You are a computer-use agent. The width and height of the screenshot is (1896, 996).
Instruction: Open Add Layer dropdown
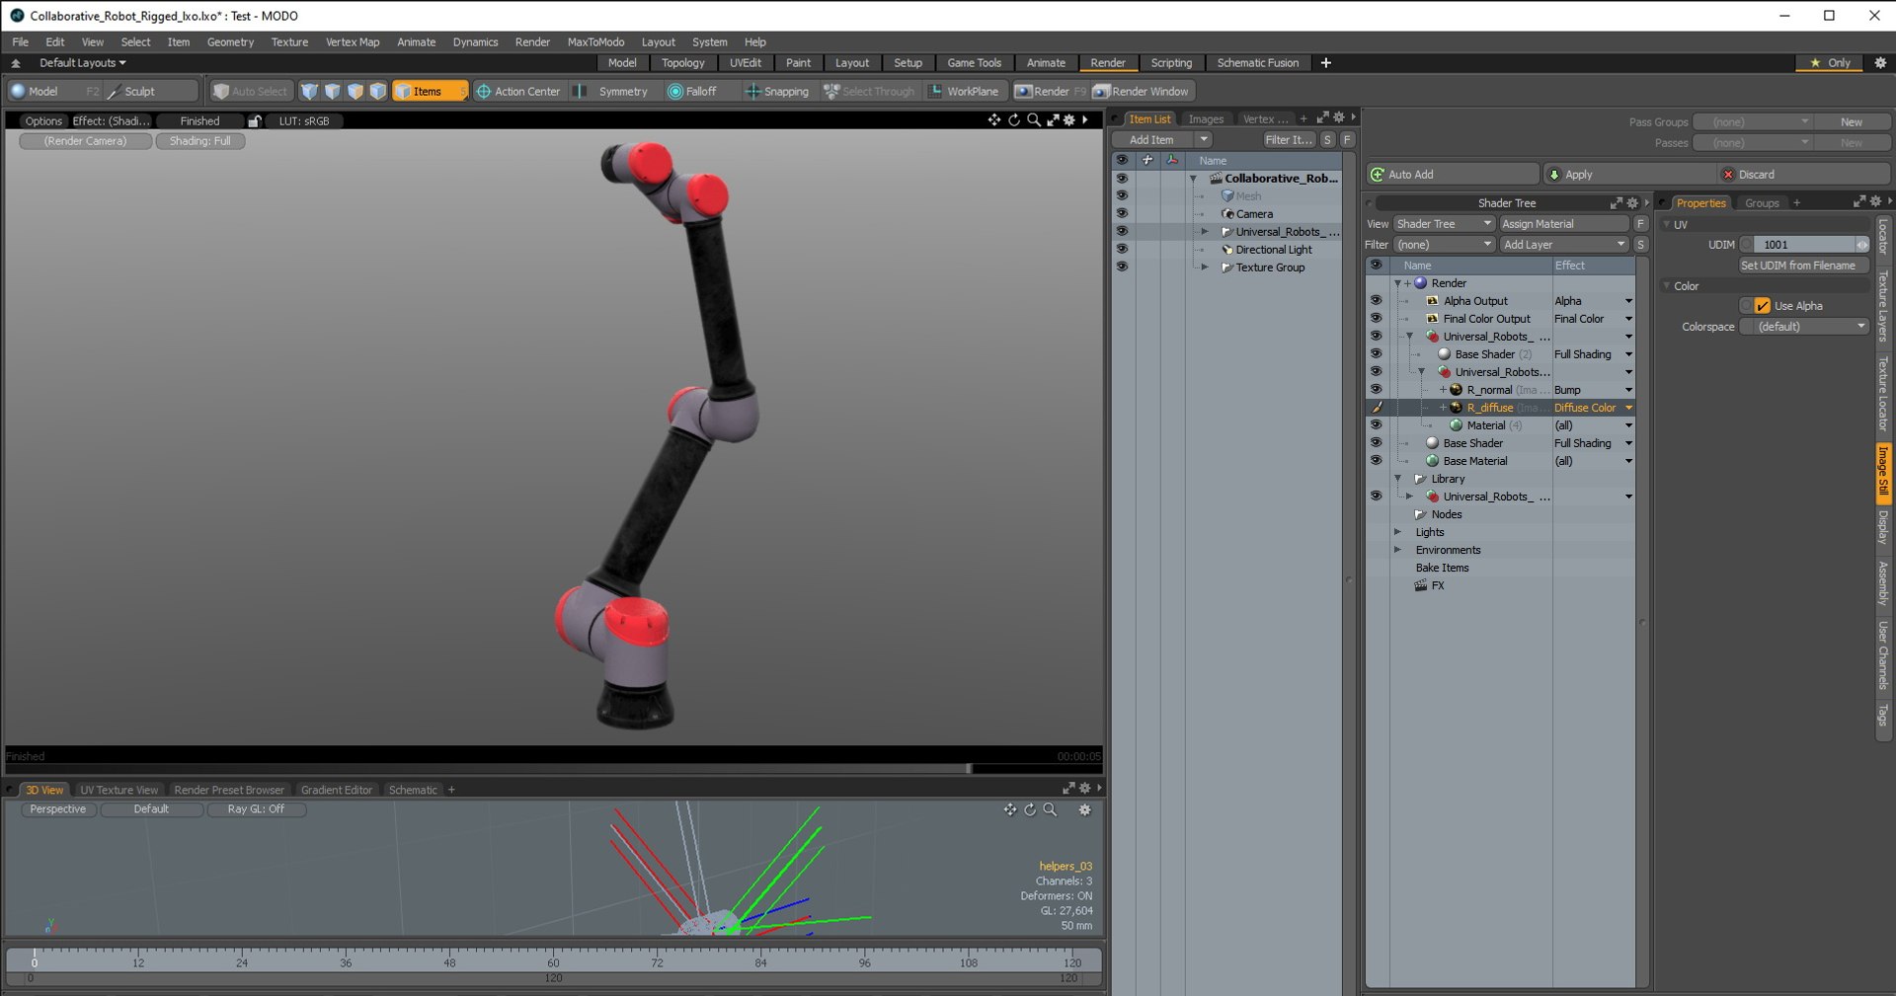pos(1563,244)
